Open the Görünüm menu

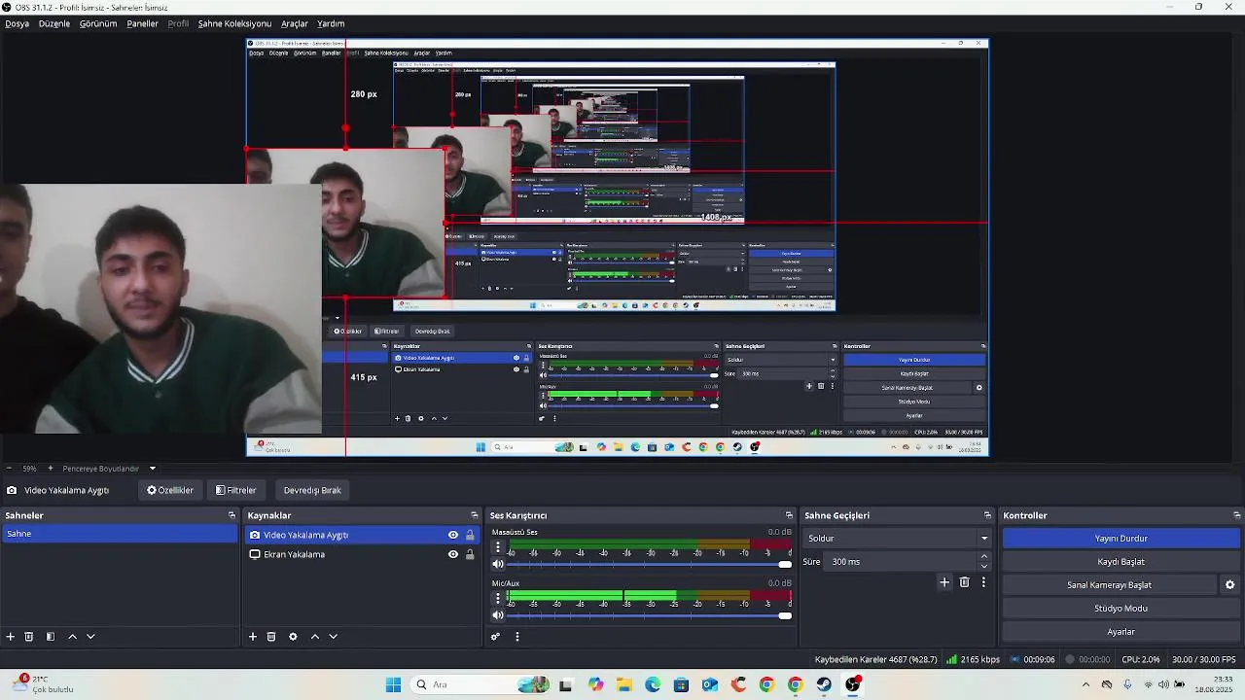(x=98, y=23)
